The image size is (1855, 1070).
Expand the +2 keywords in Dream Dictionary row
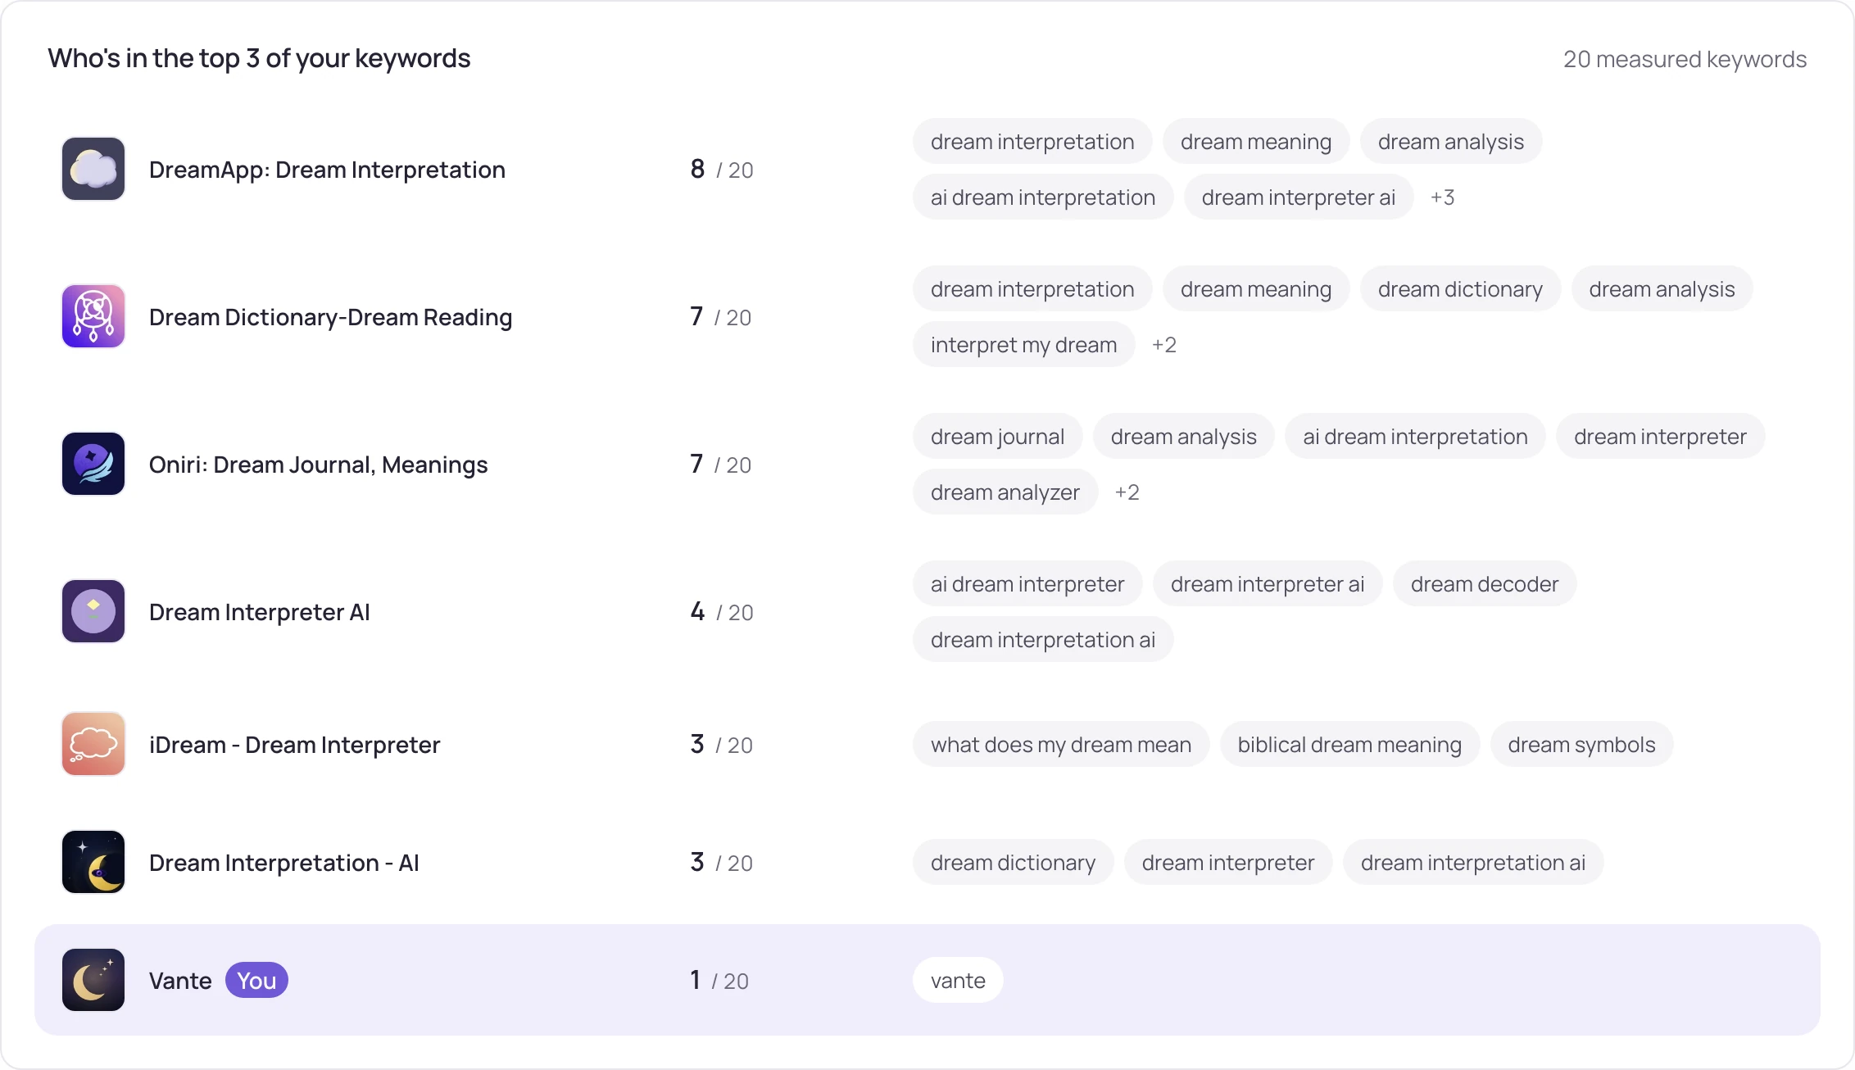1163,345
